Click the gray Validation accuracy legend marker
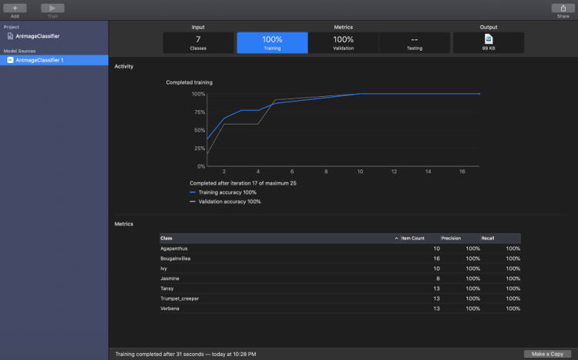The image size is (578, 360). pyautogui.click(x=193, y=202)
